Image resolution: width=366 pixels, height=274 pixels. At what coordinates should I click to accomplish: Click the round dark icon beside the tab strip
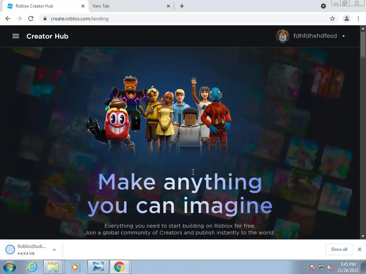click(323, 6)
